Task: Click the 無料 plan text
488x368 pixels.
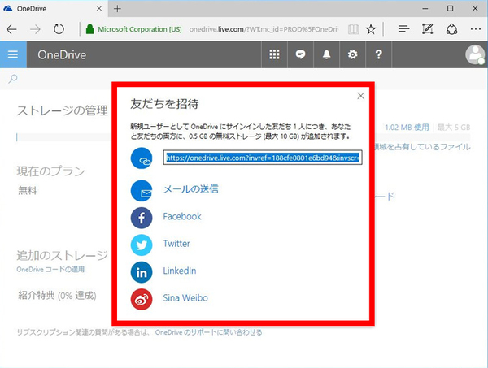Action: (x=28, y=190)
